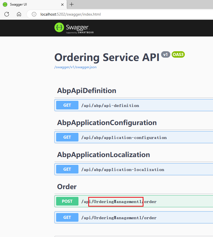Close the Swagger UI tab
213x237 pixels.
[x=62, y=4]
